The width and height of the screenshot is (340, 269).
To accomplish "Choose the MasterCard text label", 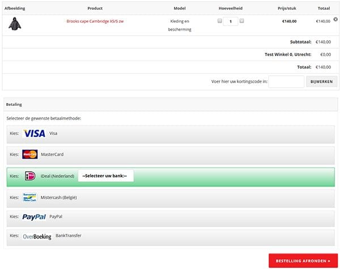I will [52, 155].
